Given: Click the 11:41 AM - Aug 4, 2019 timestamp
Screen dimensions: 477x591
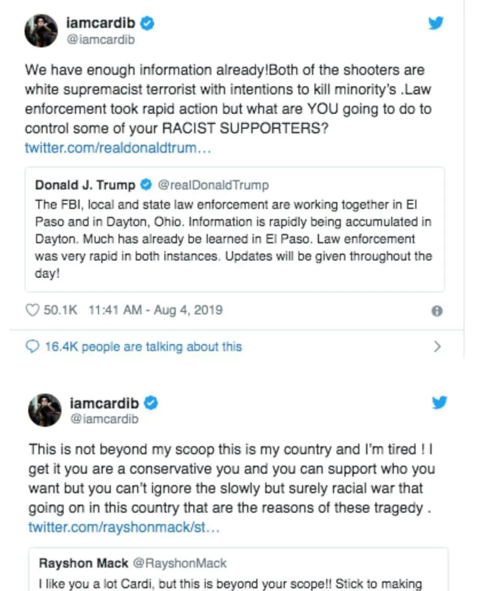Looking at the screenshot, I should coord(155,310).
